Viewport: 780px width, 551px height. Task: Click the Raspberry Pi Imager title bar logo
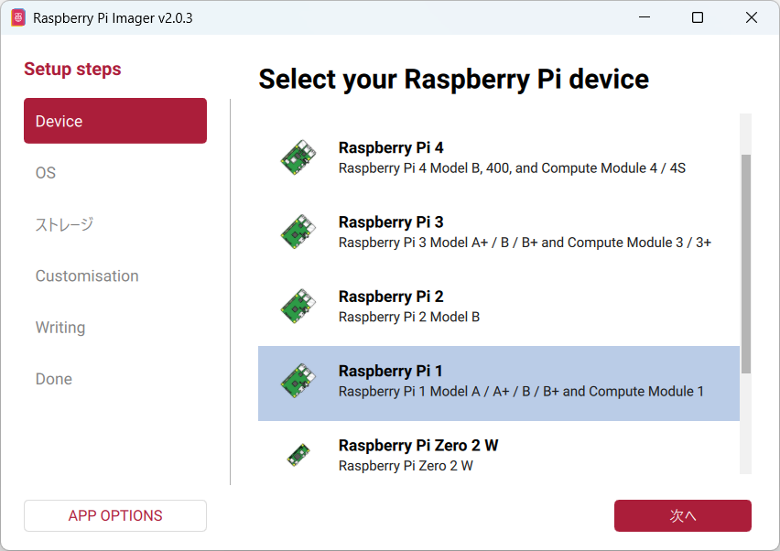18,17
